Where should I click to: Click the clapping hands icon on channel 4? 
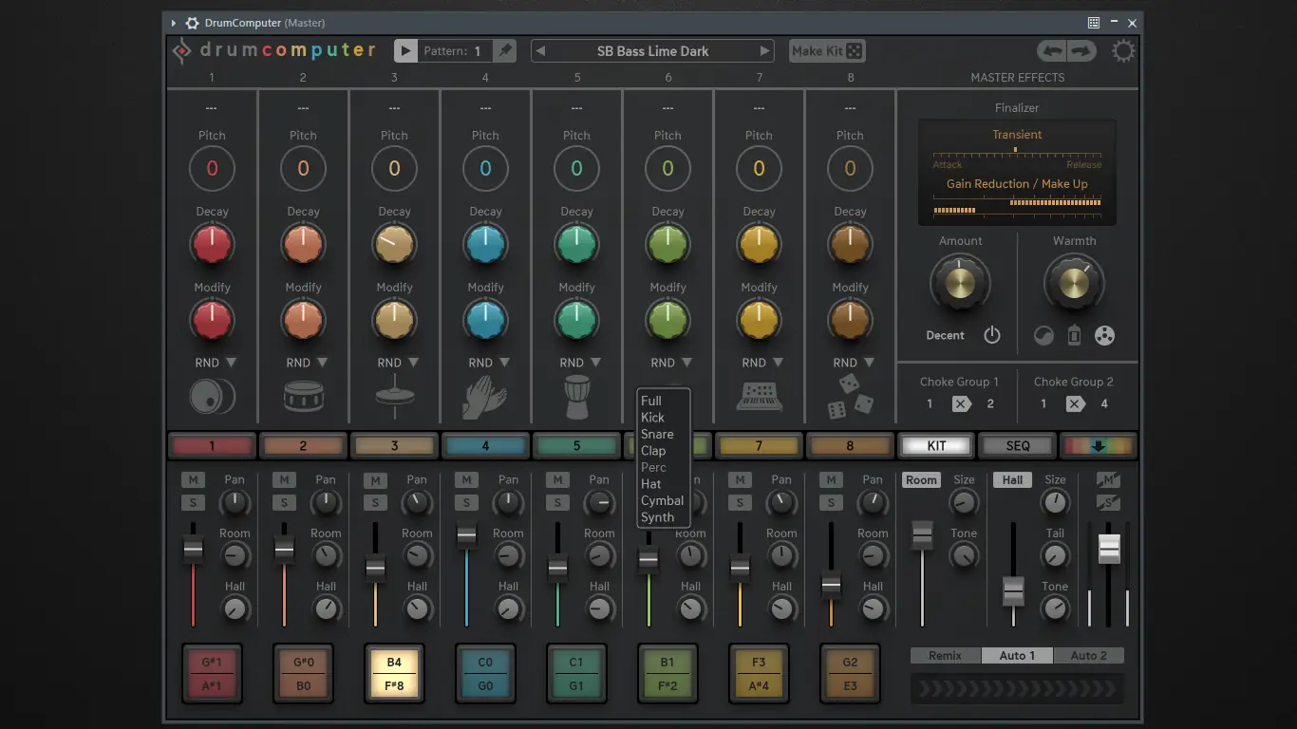click(x=484, y=397)
